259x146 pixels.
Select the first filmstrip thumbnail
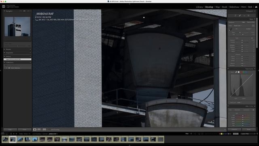5,139
